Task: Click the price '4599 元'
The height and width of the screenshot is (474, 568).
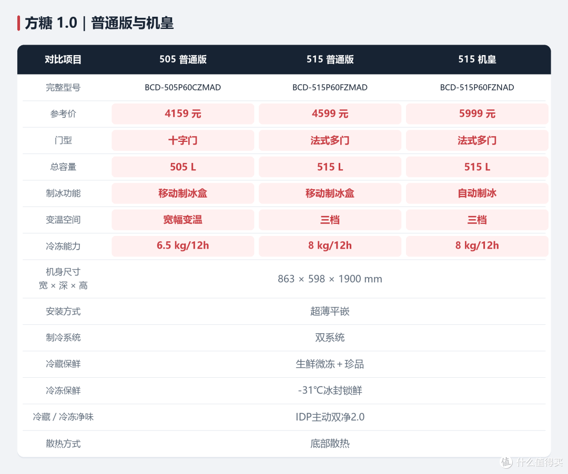Action: pos(330,114)
